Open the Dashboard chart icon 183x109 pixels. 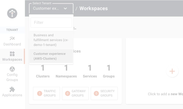click(x=12, y=38)
